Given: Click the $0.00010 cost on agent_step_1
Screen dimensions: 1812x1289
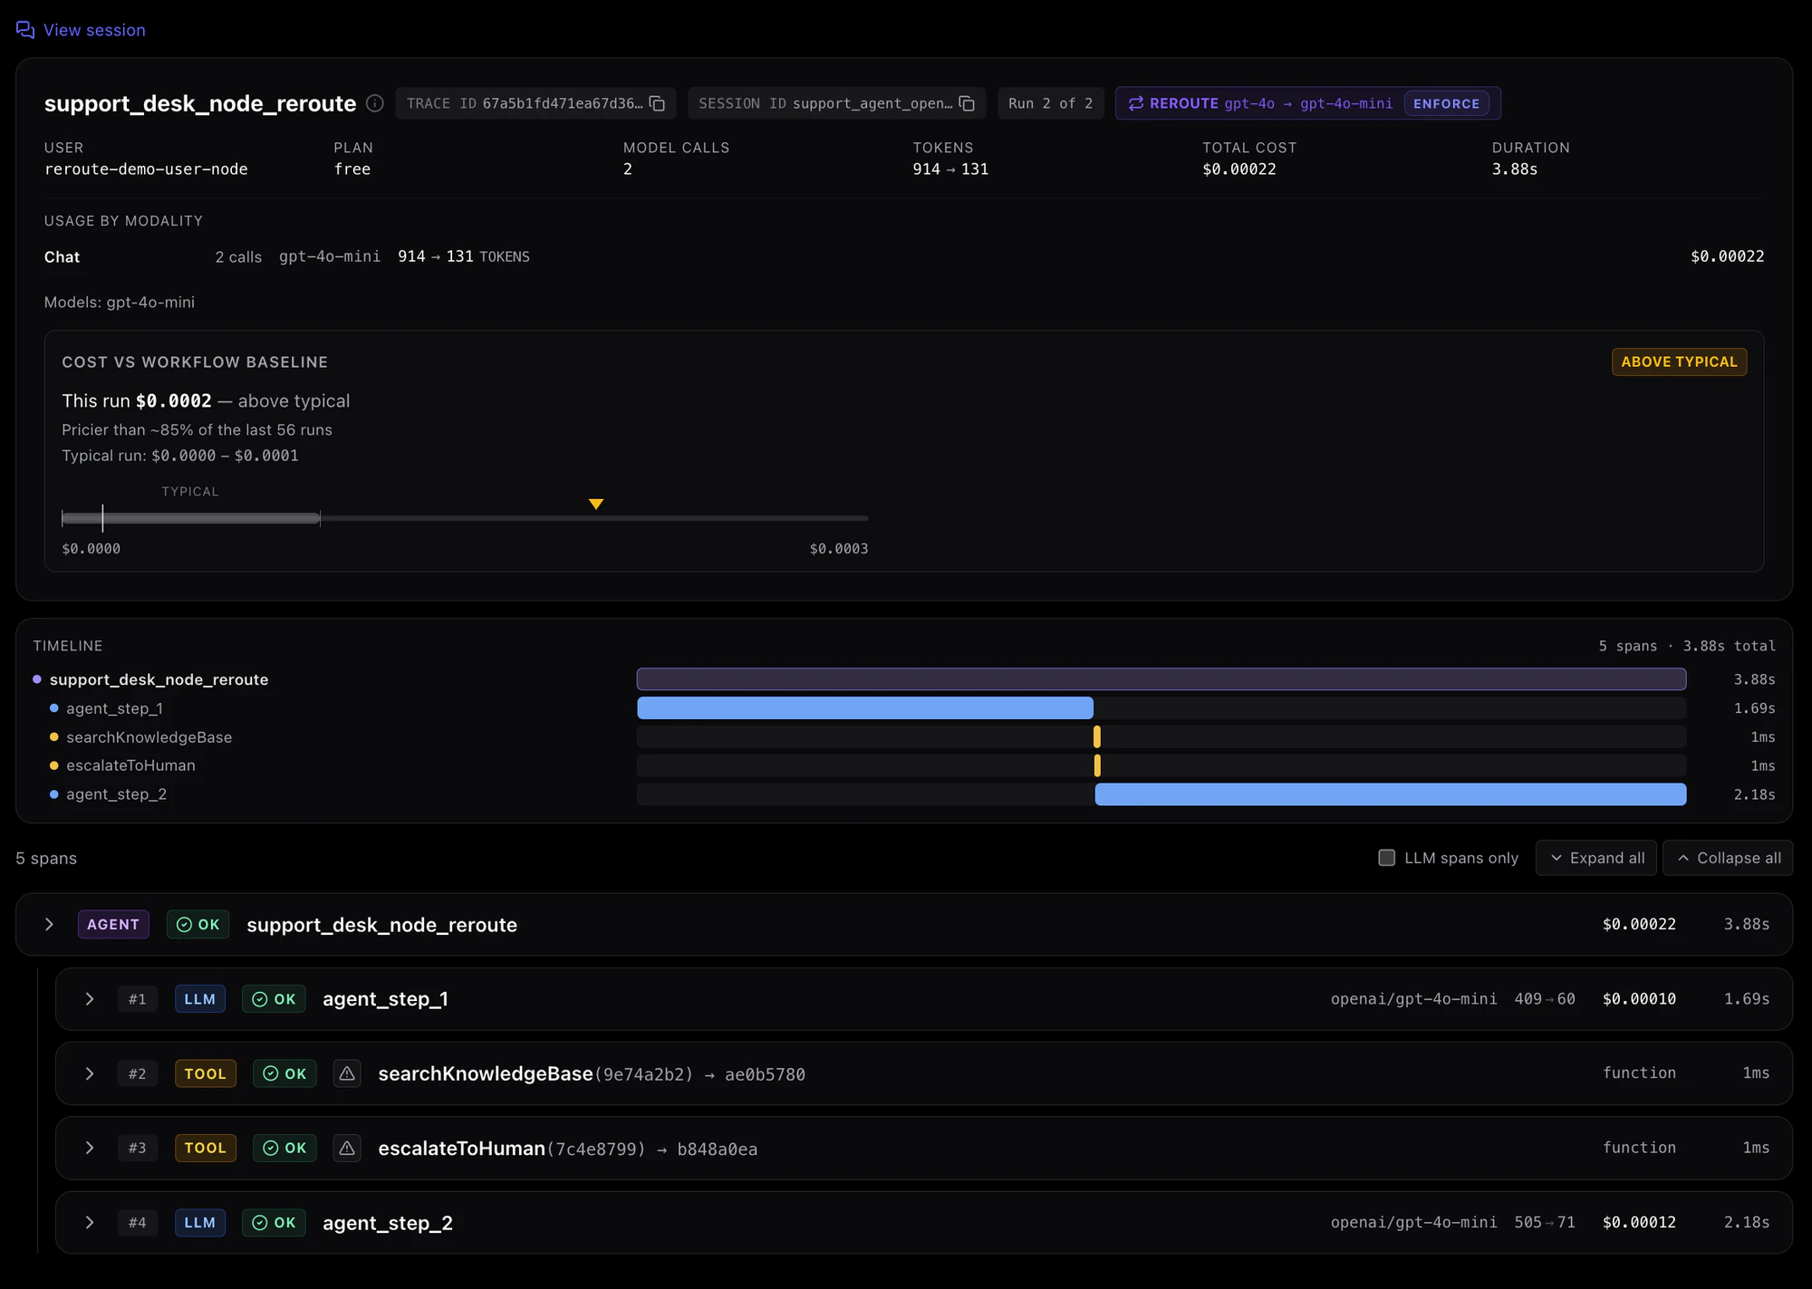Looking at the screenshot, I should [x=1639, y=998].
